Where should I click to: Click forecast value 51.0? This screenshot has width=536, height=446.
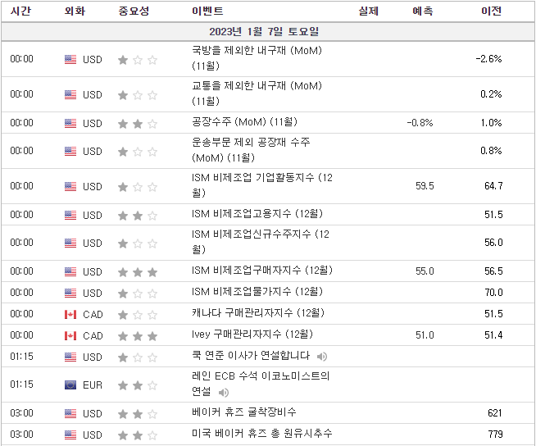[425, 335]
